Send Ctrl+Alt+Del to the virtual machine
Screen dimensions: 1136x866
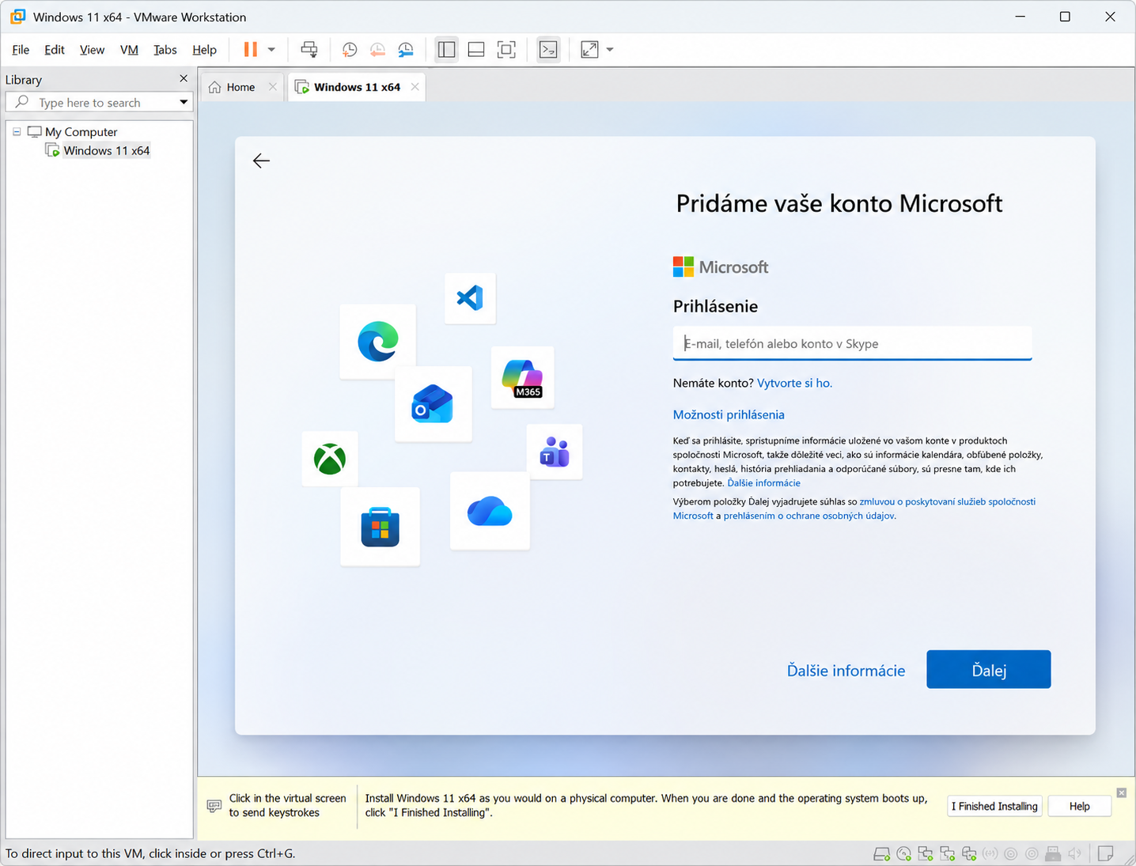pyautogui.click(x=309, y=49)
